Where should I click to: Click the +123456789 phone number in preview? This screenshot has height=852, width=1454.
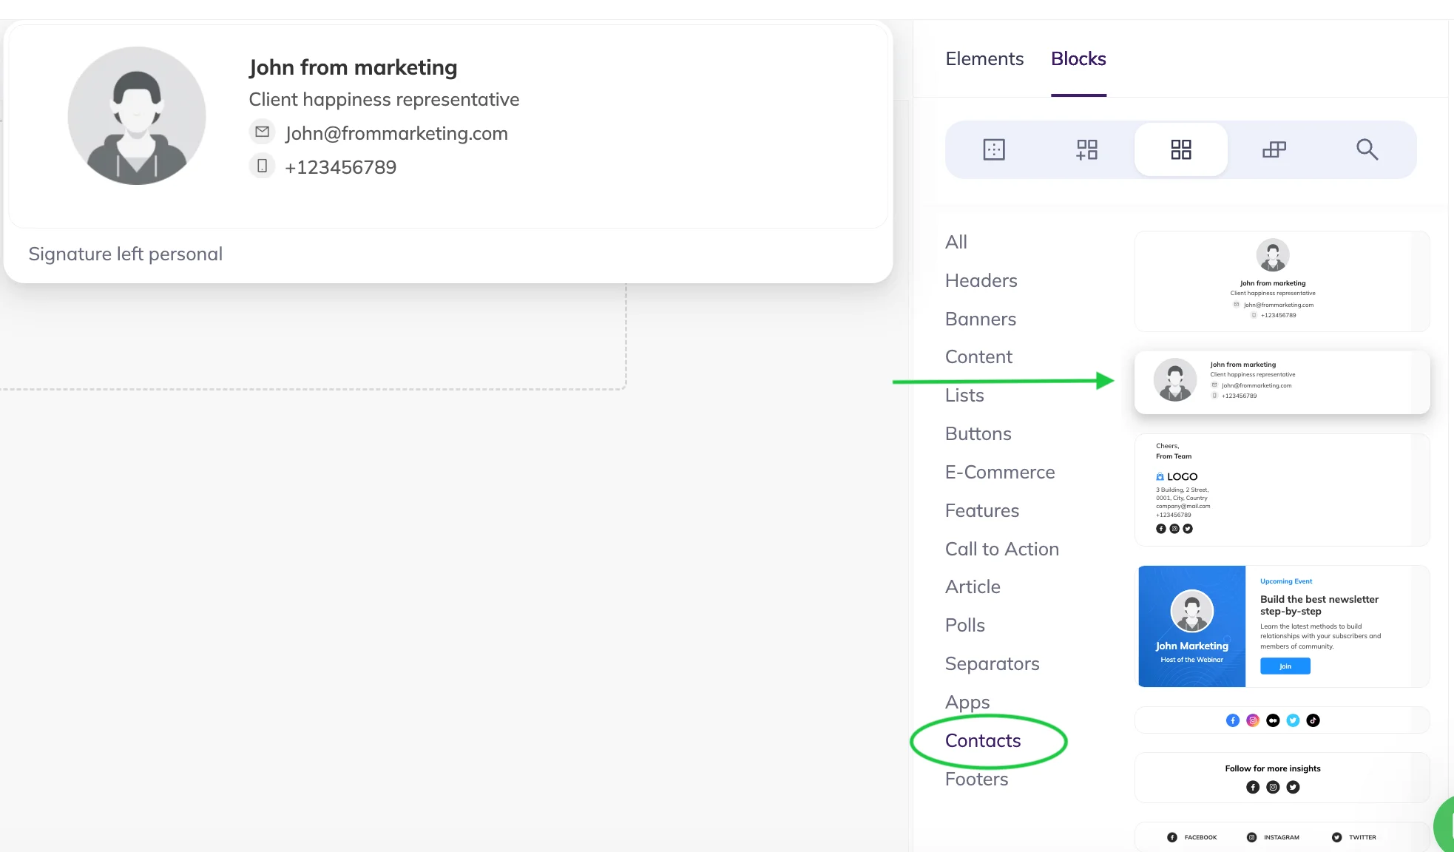click(x=340, y=167)
